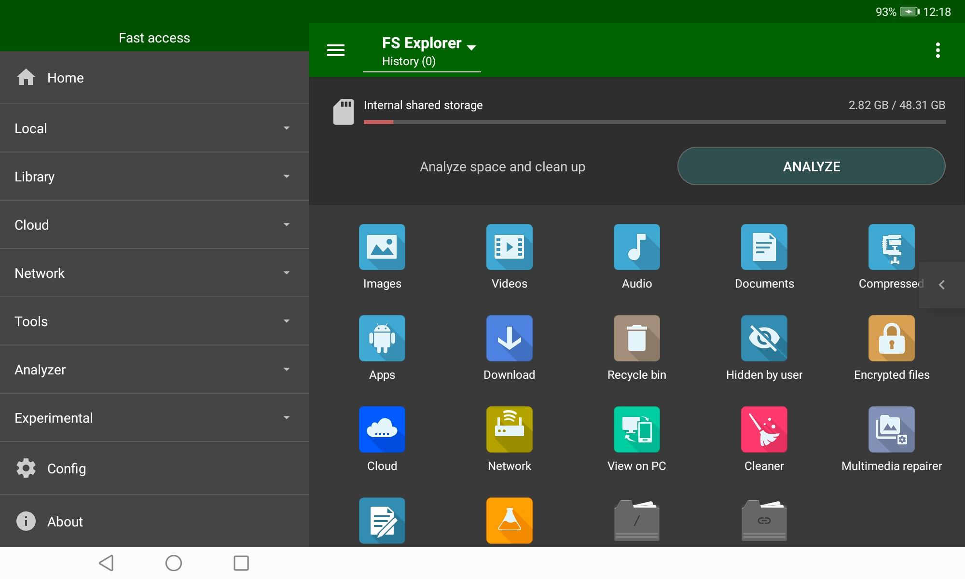Screen dimensions: 965x579
Task: Tap the Android back button
Action: 106,563
